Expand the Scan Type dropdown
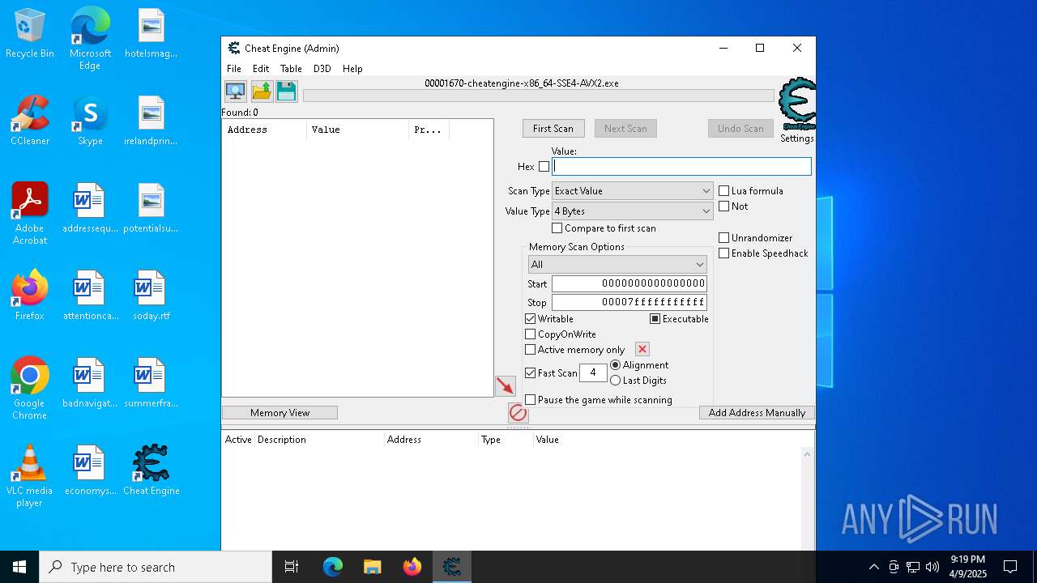The width and height of the screenshot is (1037, 583). tap(633, 191)
